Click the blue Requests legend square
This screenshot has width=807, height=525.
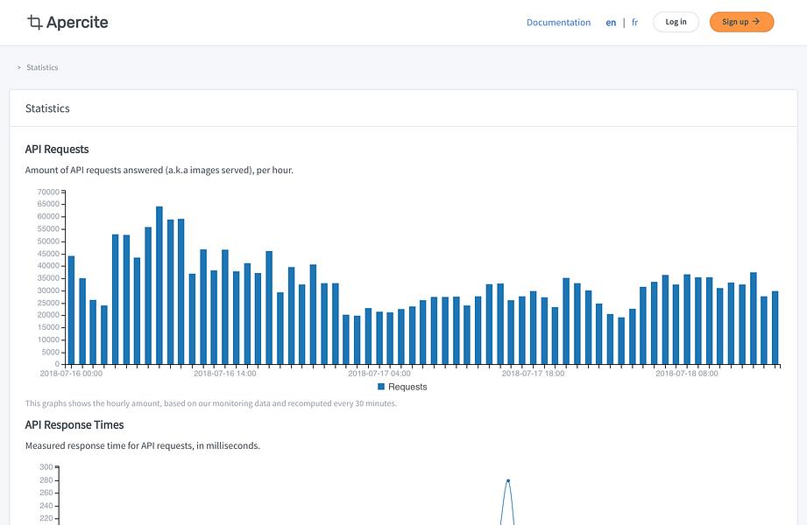click(x=381, y=387)
